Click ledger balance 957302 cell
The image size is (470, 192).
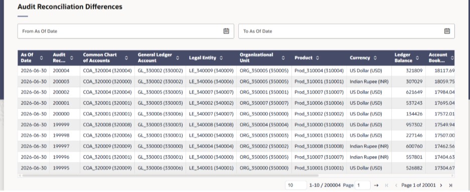click(408, 124)
